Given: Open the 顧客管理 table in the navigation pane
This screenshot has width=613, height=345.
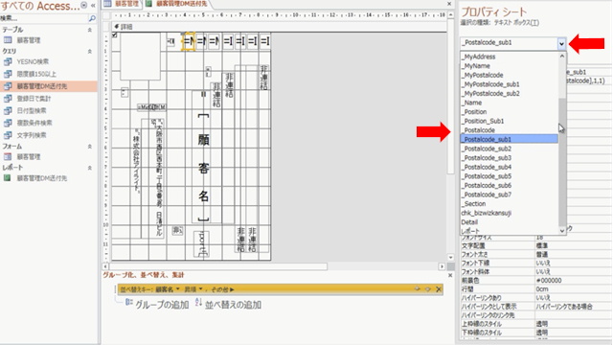Looking at the screenshot, I should 29,40.
